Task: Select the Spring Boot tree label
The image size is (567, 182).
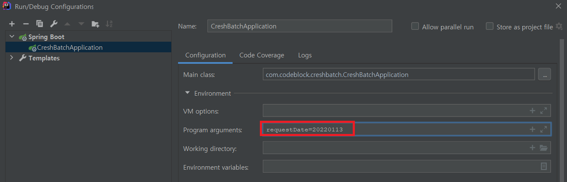Action: coord(46,37)
